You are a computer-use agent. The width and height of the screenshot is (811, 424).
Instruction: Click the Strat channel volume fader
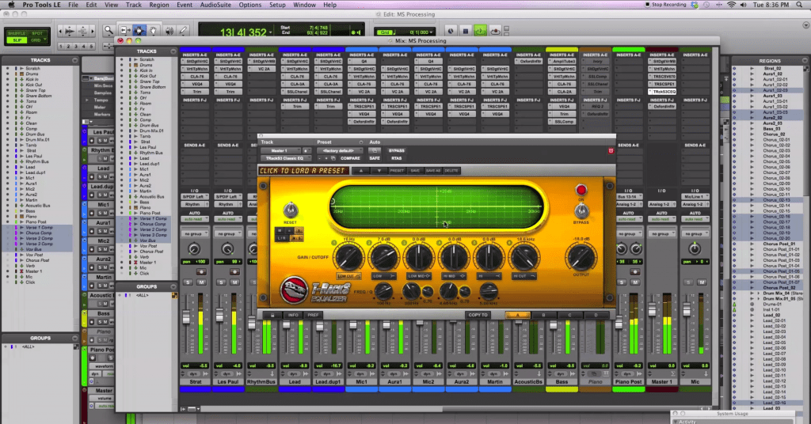pos(186,317)
